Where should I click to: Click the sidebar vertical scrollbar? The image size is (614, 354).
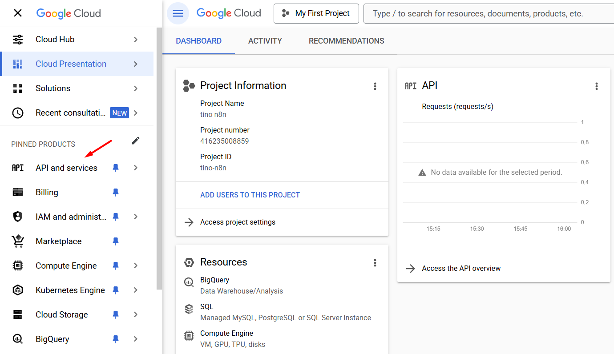(159, 158)
